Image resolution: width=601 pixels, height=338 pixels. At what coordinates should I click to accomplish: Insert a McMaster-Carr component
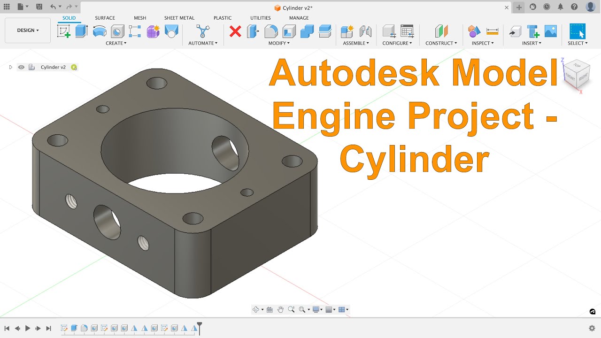coord(533,31)
